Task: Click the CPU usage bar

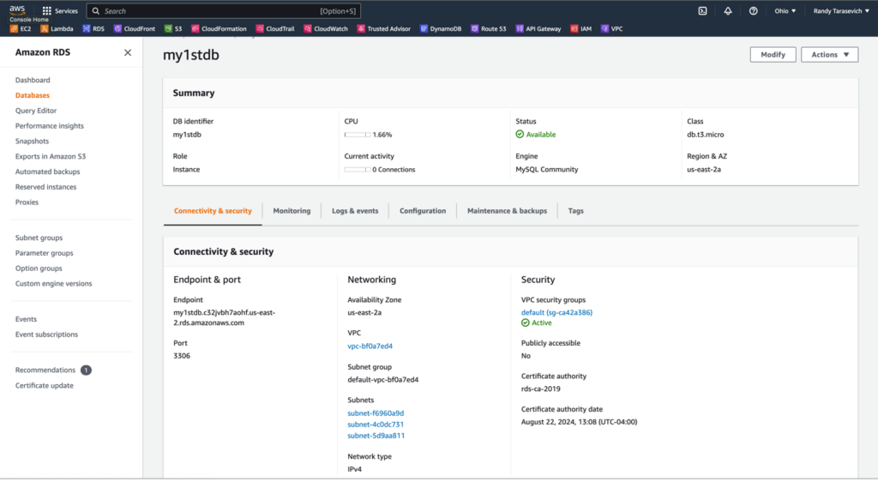Action: [358, 135]
